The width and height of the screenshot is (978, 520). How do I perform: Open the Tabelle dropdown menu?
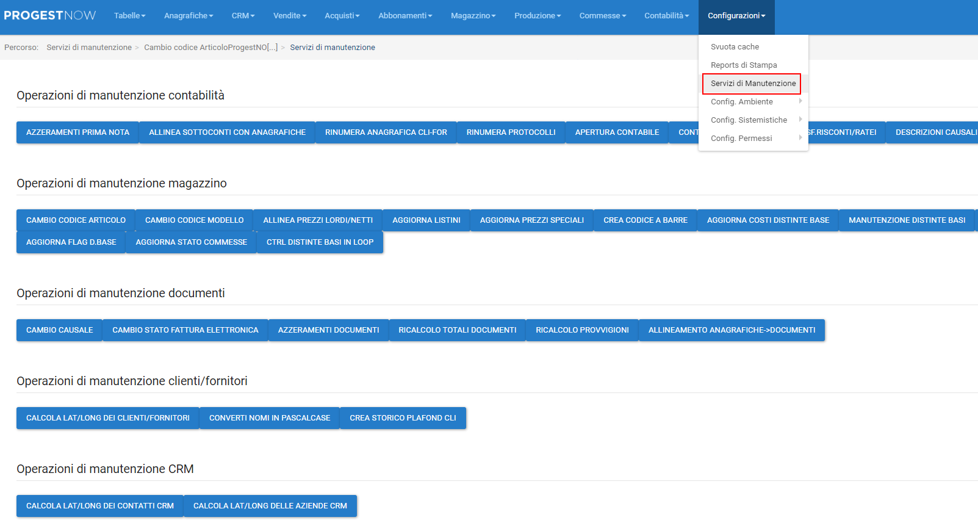click(129, 16)
